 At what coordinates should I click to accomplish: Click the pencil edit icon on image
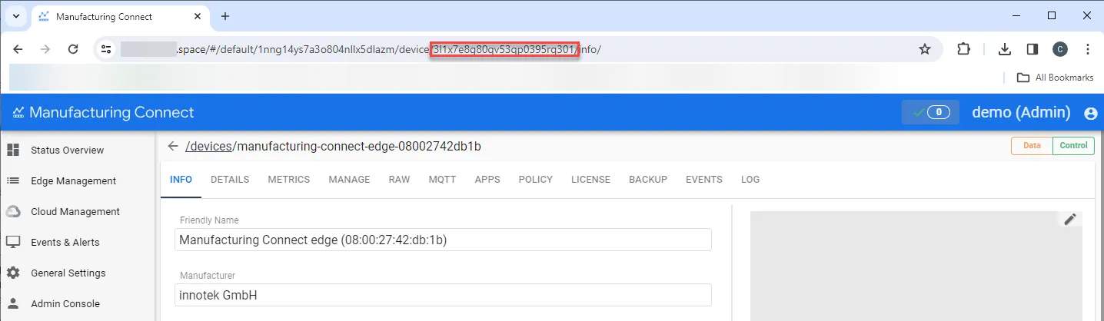click(x=1070, y=220)
